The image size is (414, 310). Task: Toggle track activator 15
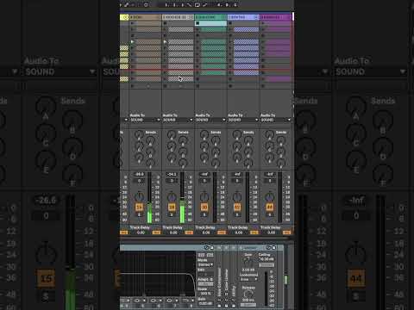[x=140, y=208]
